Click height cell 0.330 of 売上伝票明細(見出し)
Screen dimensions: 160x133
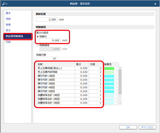82,68
